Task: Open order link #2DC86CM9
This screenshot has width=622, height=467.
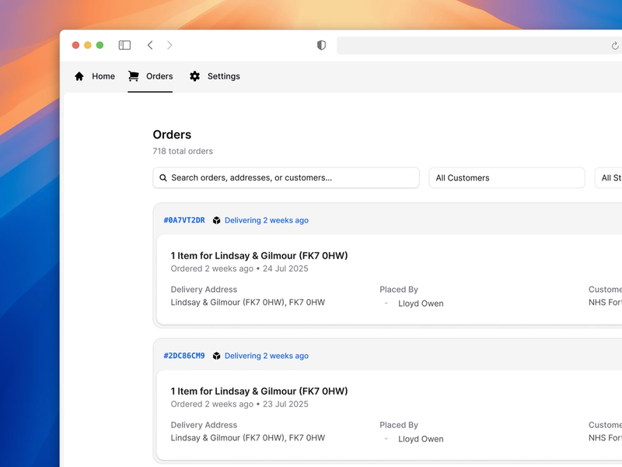Action: click(x=184, y=356)
